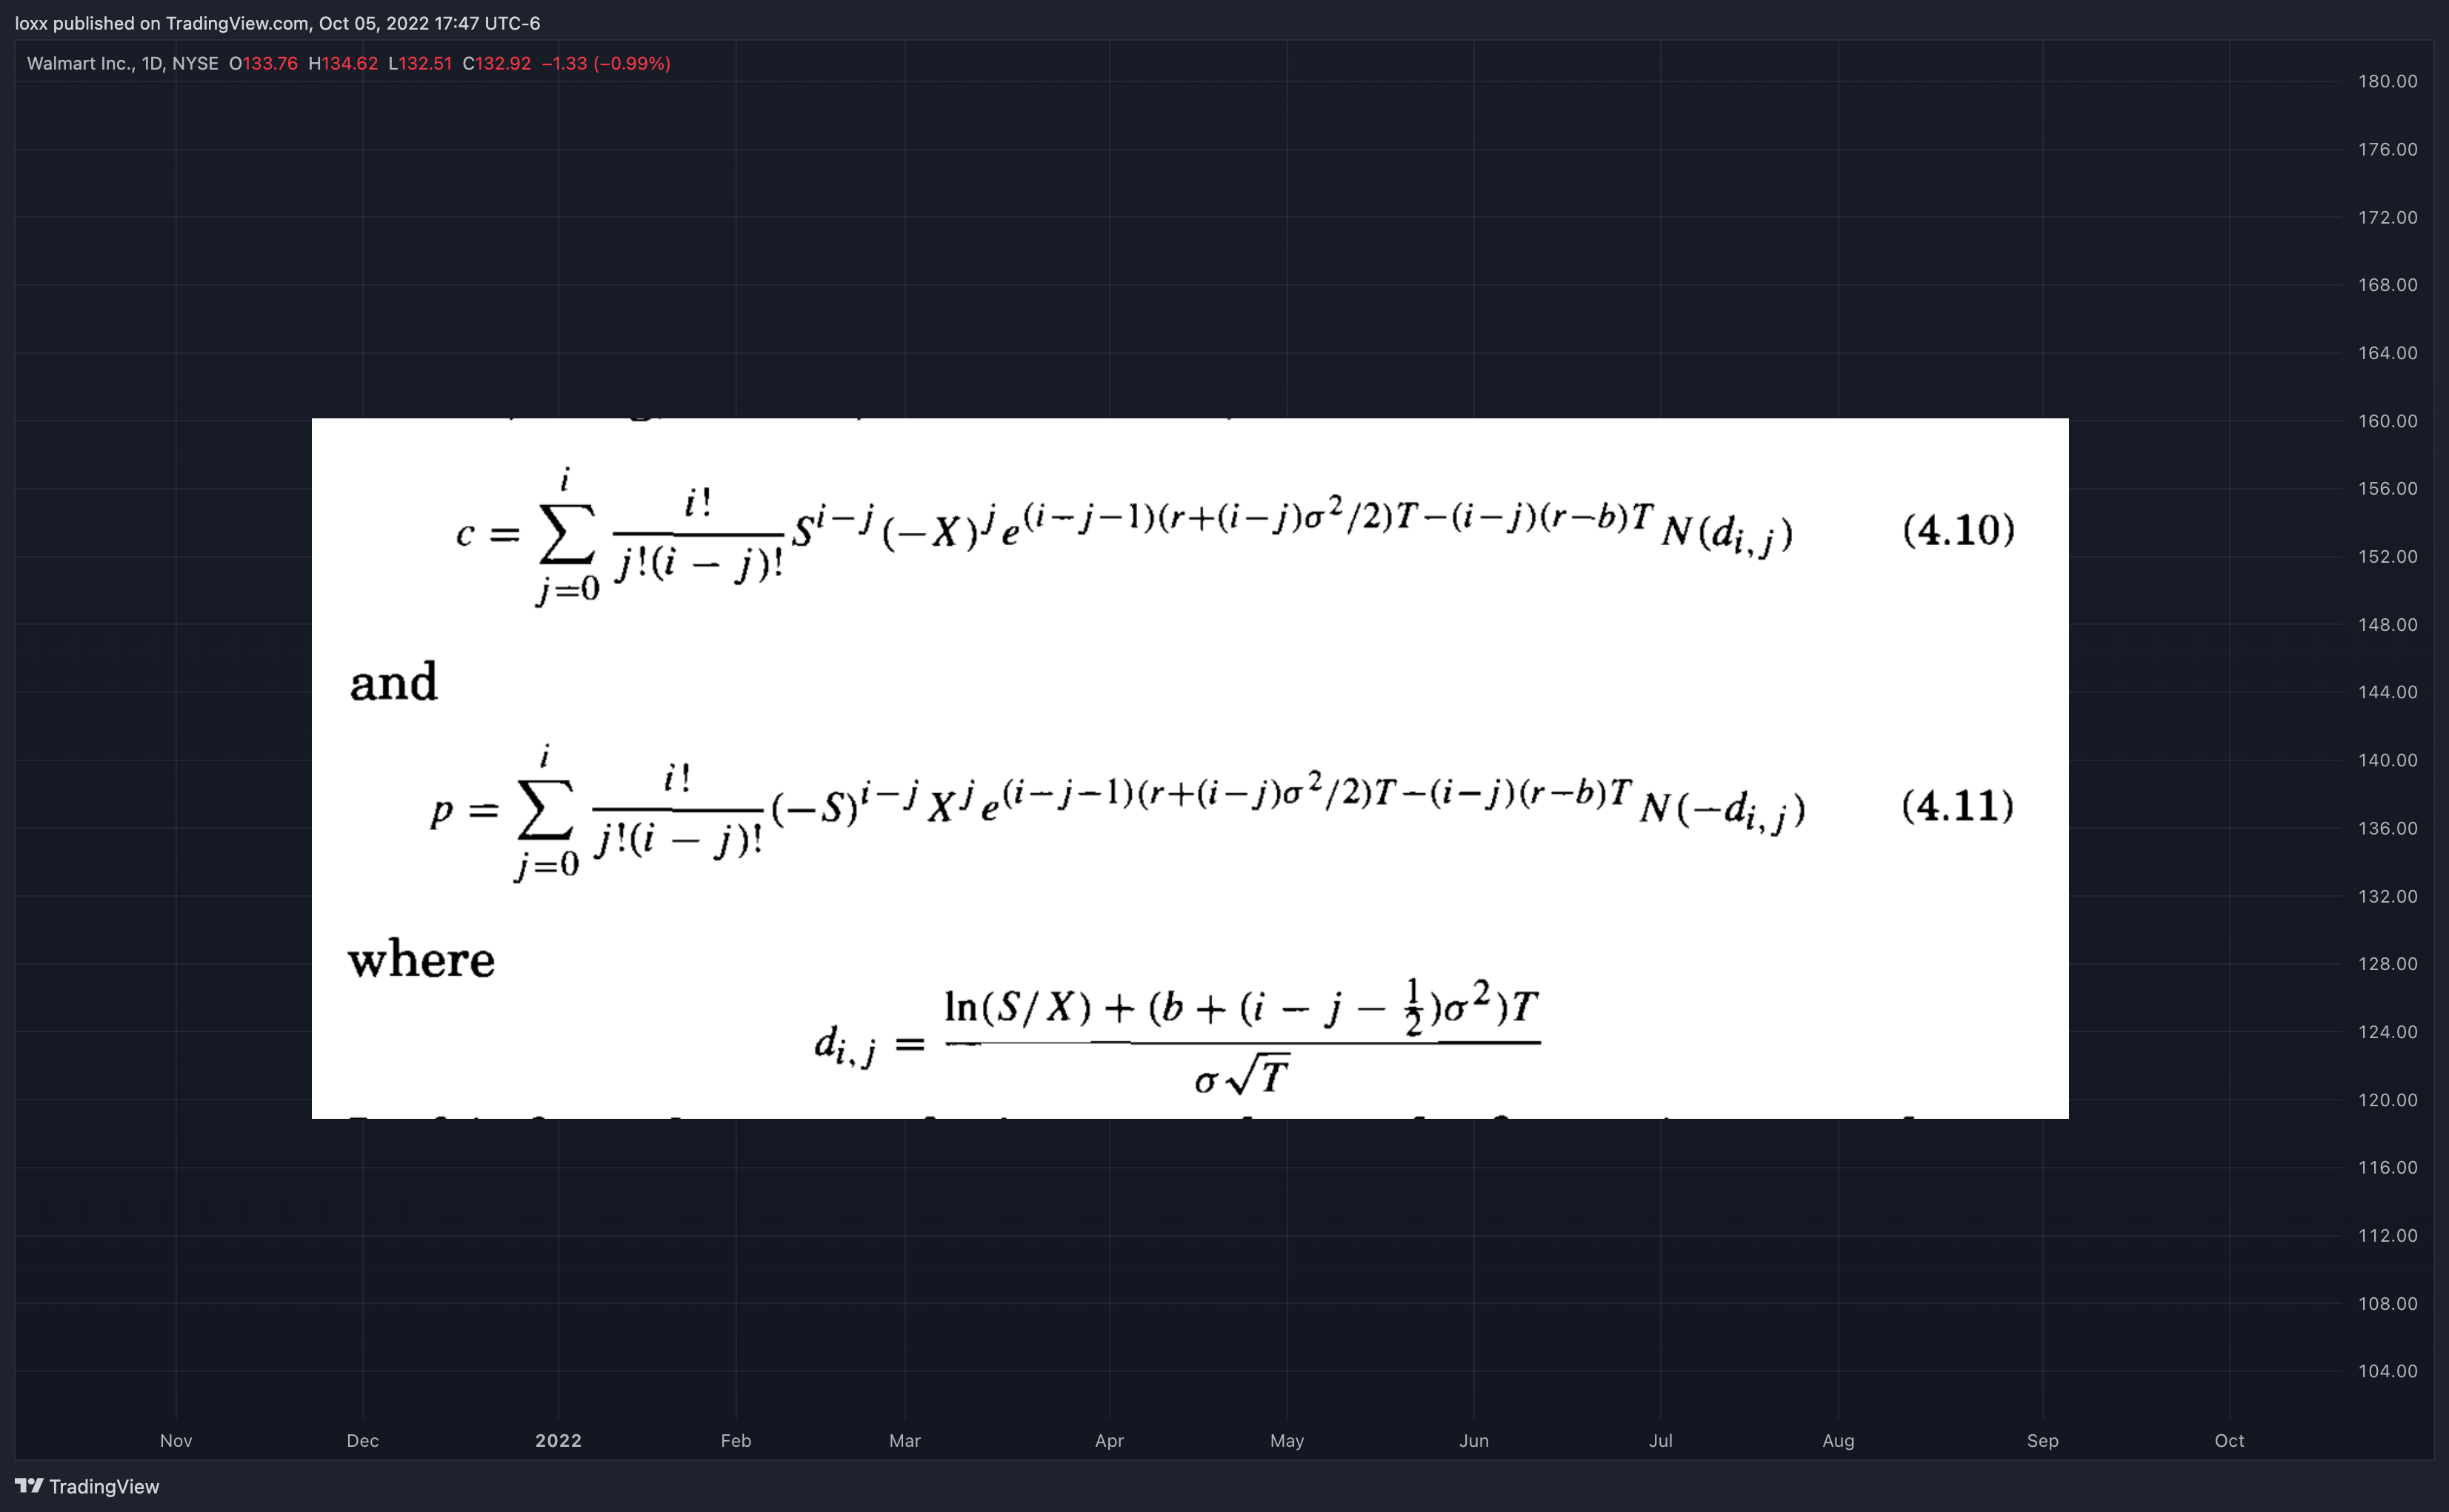The height and width of the screenshot is (1512, 2449).
Task: Click the Jul time axis label
Action: (1659, 1441)
